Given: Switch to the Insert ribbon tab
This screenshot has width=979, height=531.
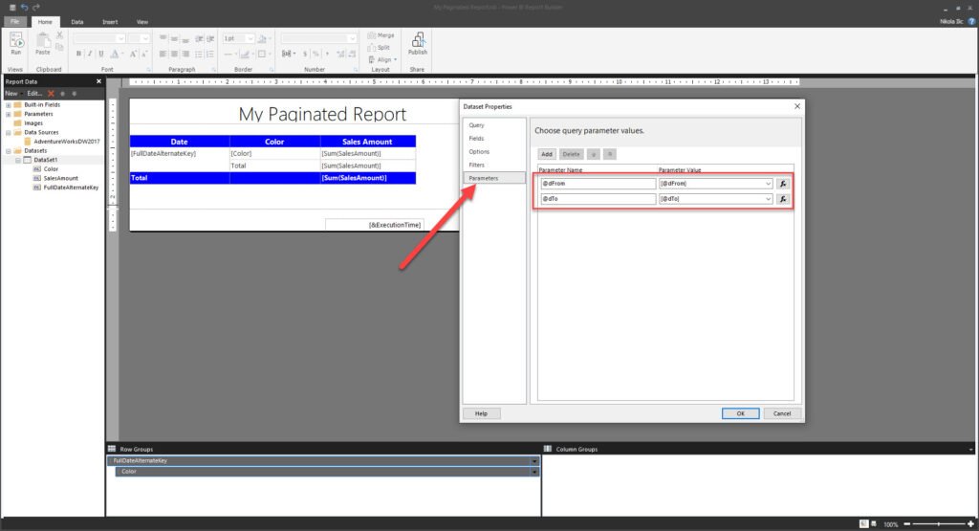Looking at the screenshot, I should [110, 22].
